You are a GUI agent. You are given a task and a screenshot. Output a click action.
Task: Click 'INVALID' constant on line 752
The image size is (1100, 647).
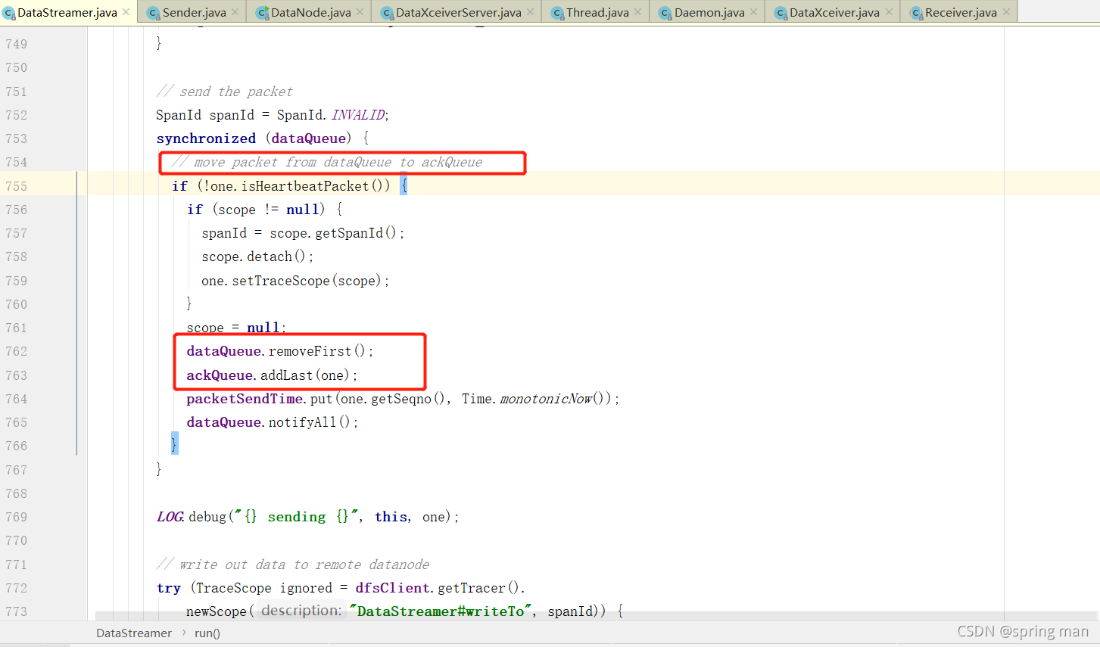click(358, 115)
